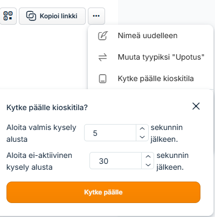This screenshot has height=217, width=215.
Task: Select Nimeä uudelleen menu entry
Action: coord(148,35)
